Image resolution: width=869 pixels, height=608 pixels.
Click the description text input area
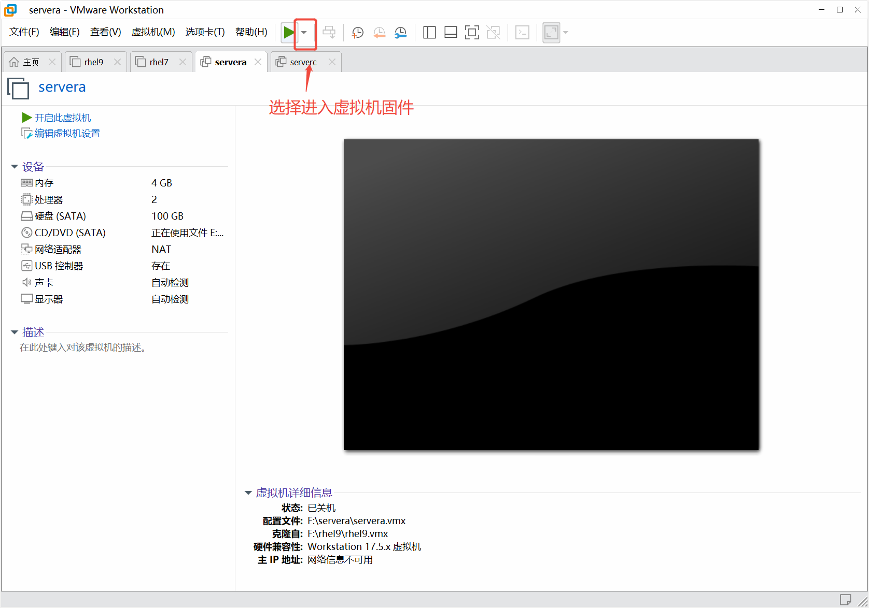[83, 348]
